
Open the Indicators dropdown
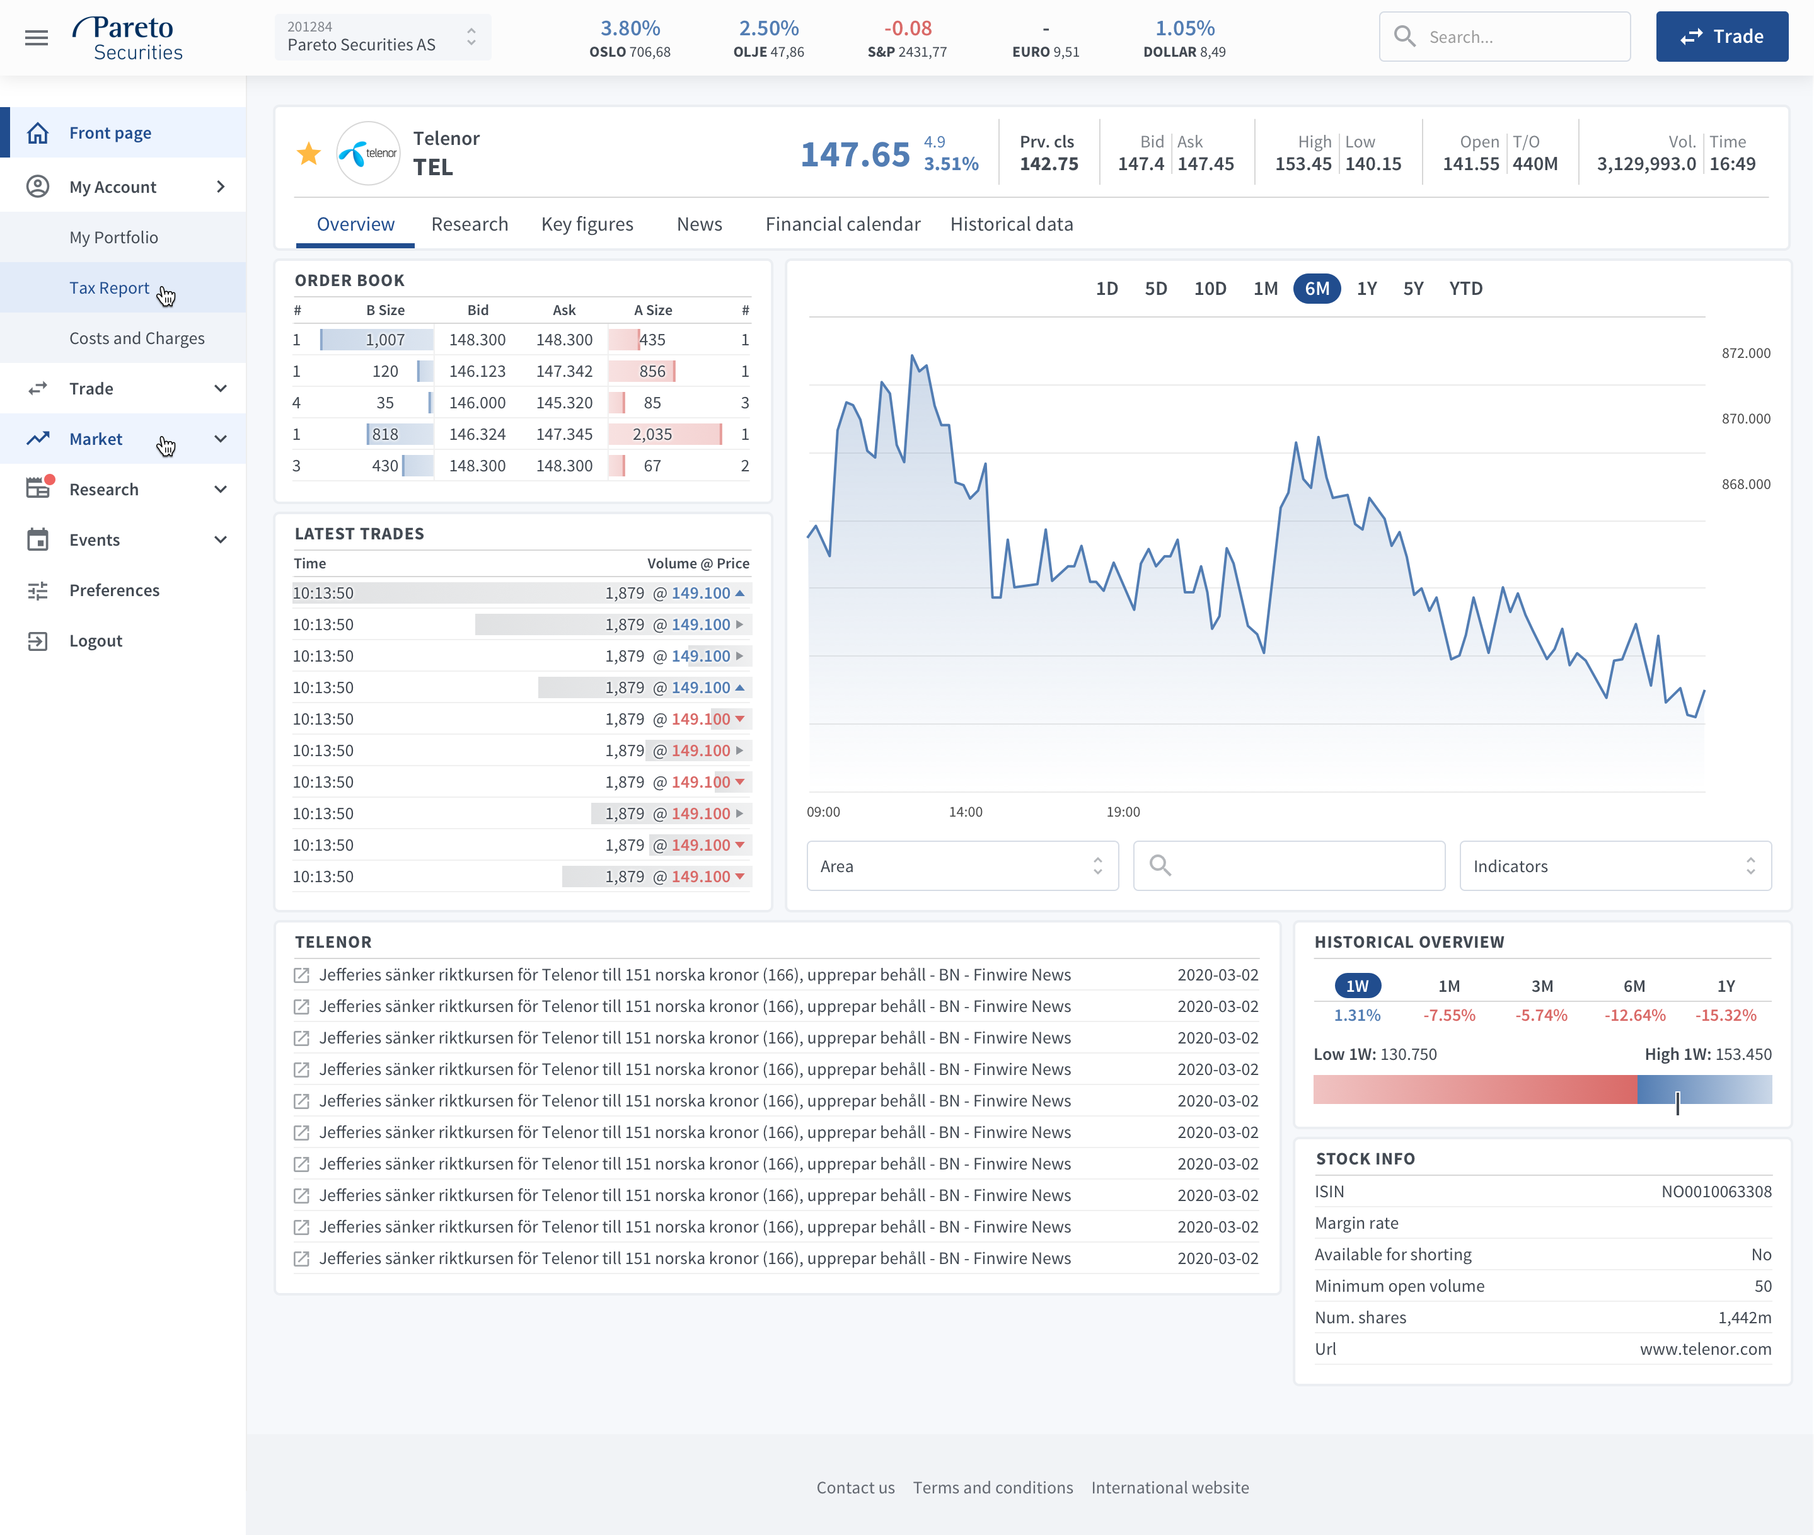point(1615,866)
